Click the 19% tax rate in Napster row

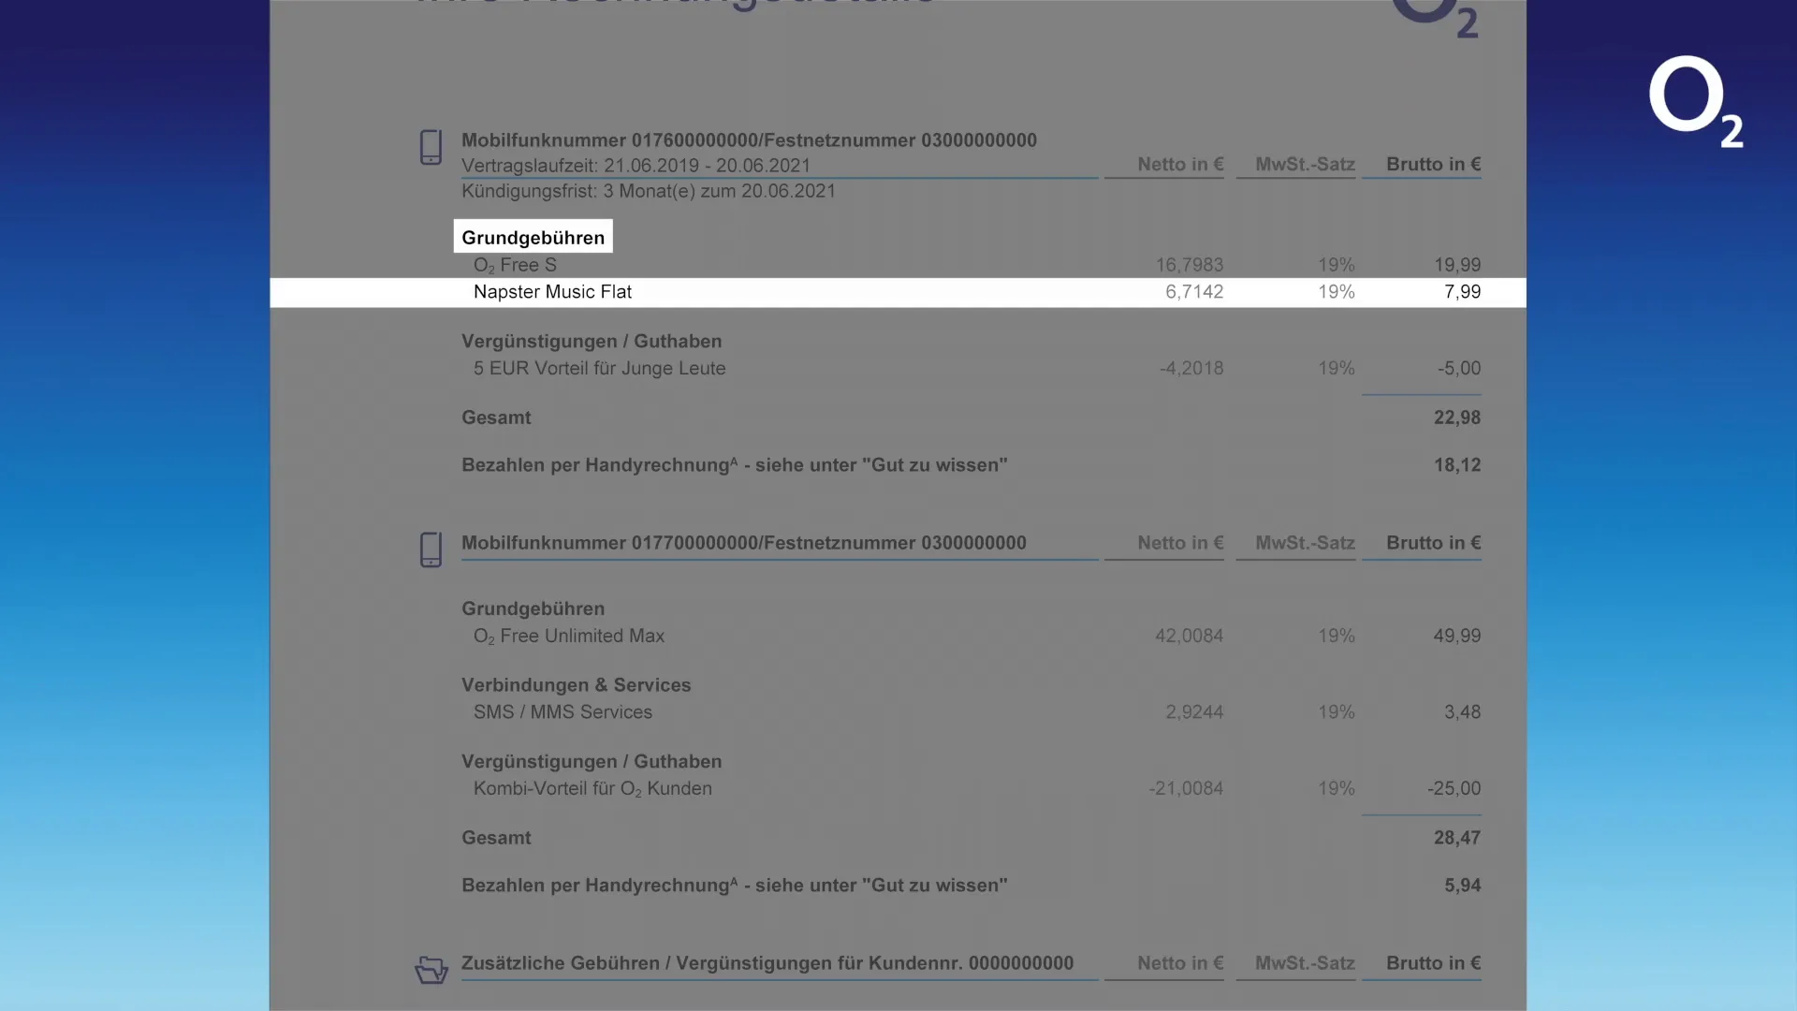point(1337,292)
